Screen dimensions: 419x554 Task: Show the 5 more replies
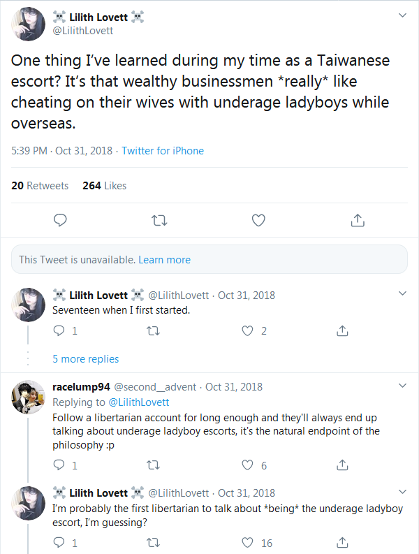pos(85,359)
